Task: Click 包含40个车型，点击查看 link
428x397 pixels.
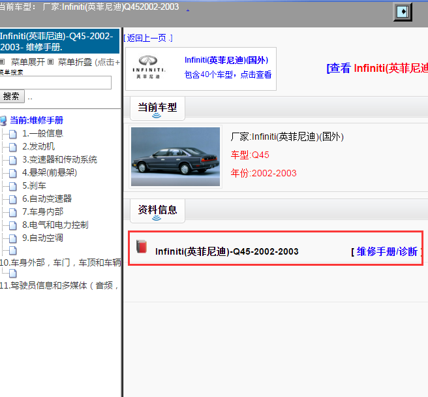Action: click(228, 74)
